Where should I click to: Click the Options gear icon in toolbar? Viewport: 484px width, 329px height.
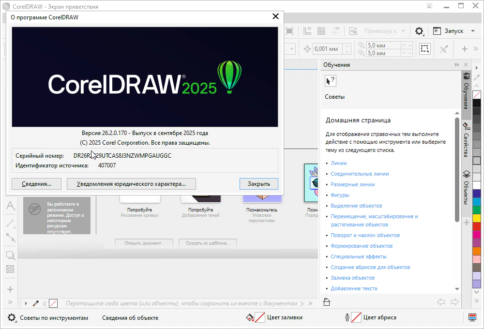pyautogui.click(x=419, y=31)
